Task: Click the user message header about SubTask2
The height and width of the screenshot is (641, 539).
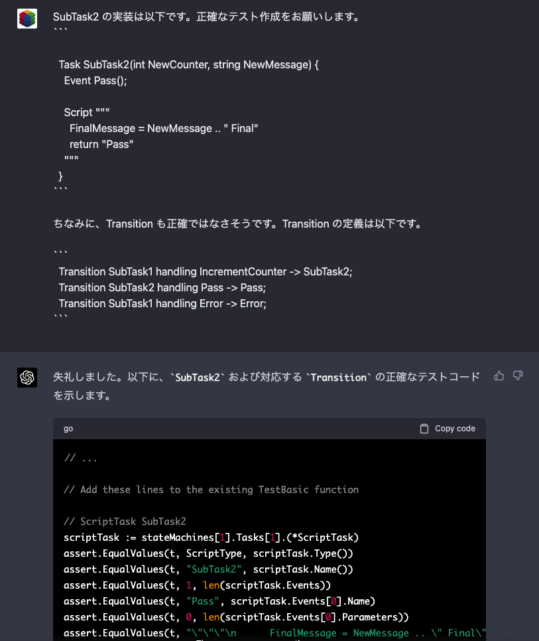Action: [206, 17]
